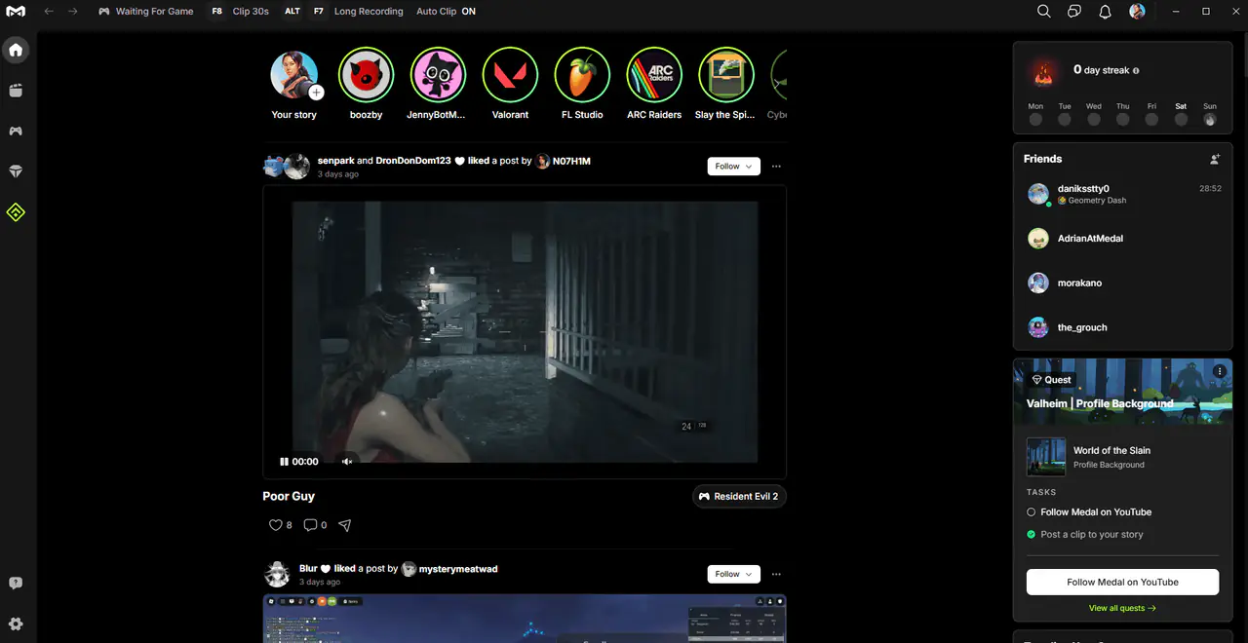Image resolution: width=1248 pixels, height=643 pixels.
Task: Open the three-dot menu on Valheim quest card
Action: coord(1220,372)
